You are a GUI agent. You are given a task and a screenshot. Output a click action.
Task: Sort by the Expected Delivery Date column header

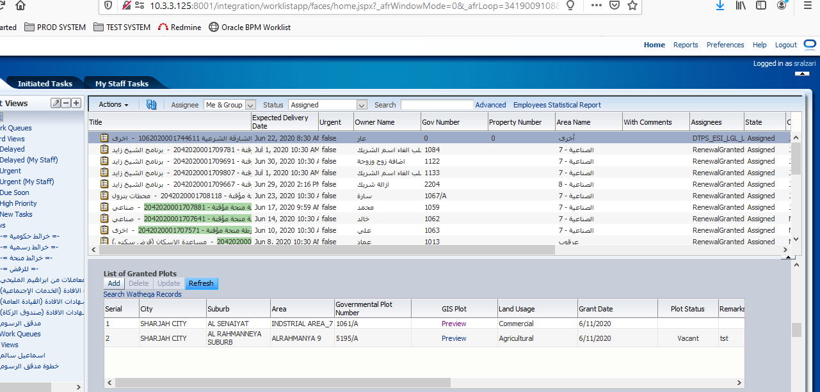coord(284,122)
